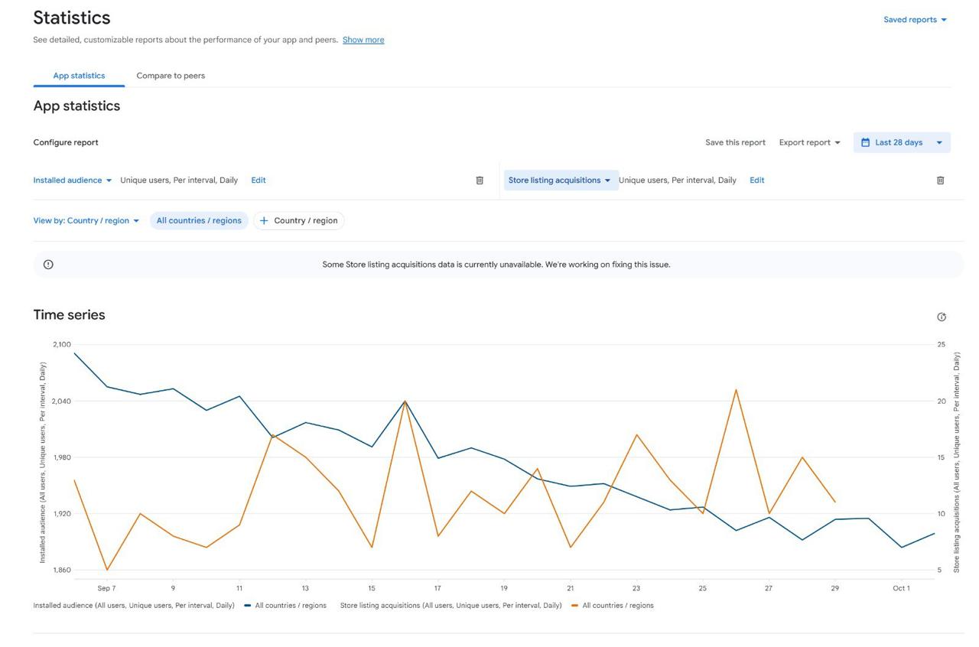979x647 pixels.
Task: Delete the Installed audience metric with trash icon
Action: (x=480, y=180)
